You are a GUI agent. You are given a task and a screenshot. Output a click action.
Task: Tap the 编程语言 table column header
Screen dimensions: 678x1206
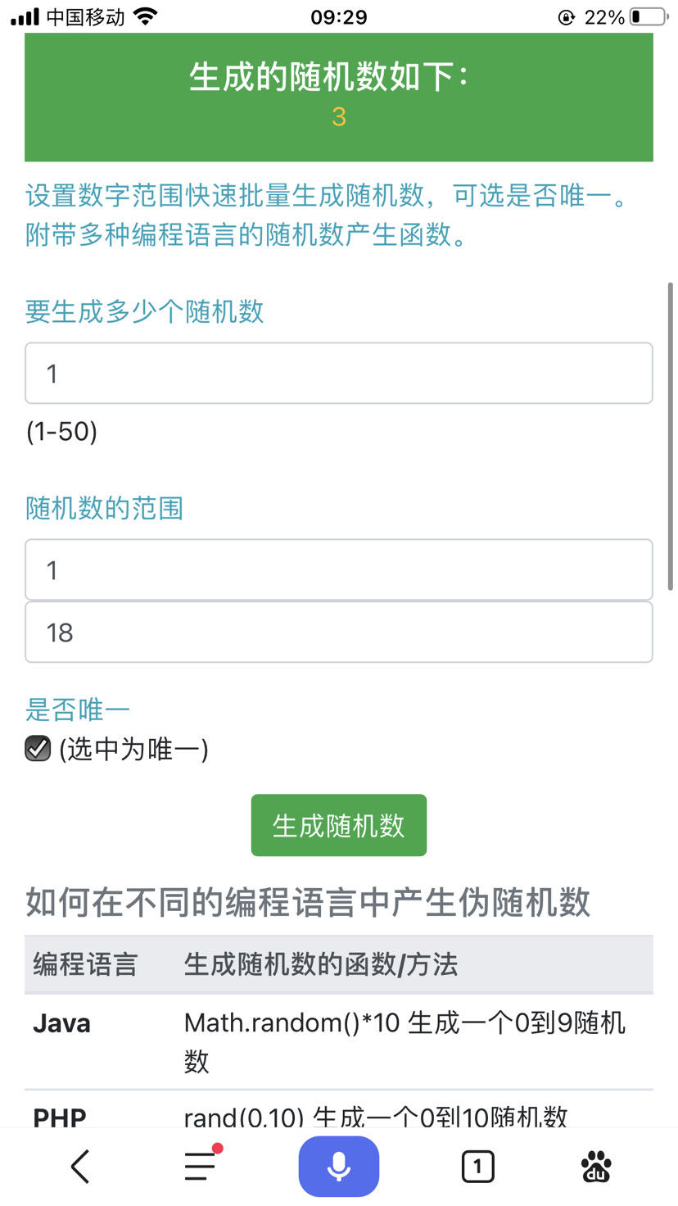85,964
